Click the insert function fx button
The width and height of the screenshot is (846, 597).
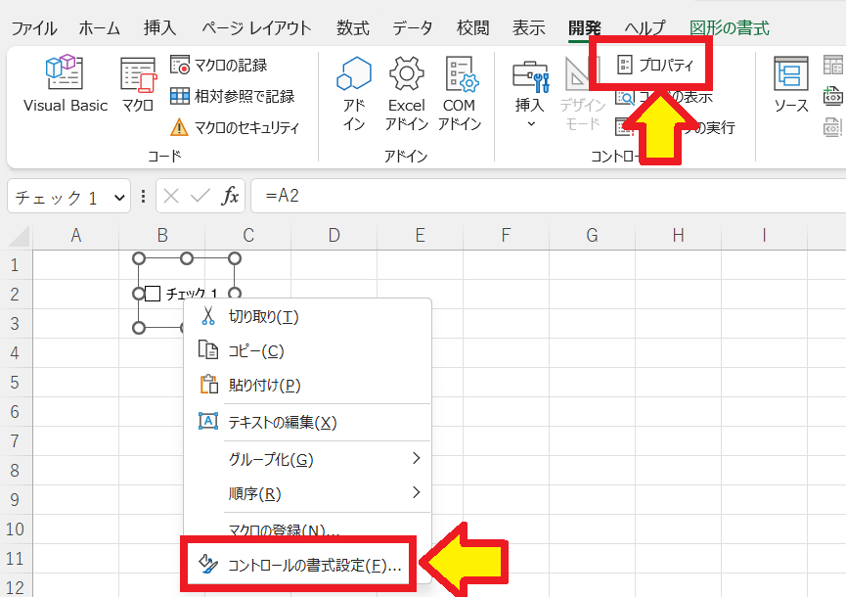(230, 197)
